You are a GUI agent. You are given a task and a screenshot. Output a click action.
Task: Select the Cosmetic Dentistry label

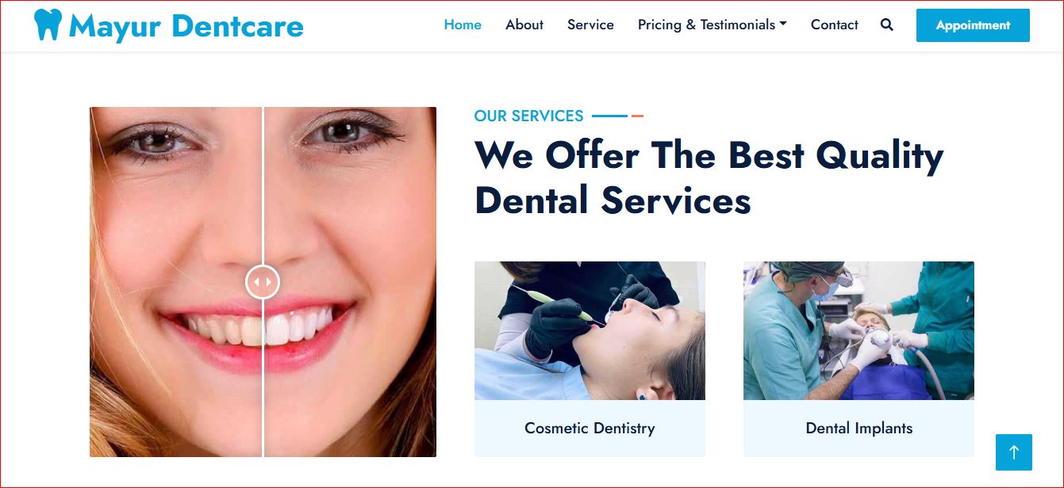[x=590, y=429]
